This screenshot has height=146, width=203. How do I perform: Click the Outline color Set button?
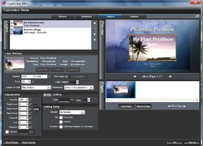tap(72, 100)
